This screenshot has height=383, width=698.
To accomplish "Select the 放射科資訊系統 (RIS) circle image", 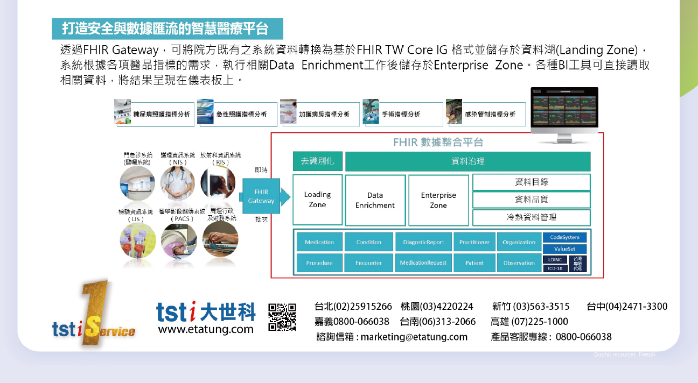I will pyautogui.click(x=219, y=183).
